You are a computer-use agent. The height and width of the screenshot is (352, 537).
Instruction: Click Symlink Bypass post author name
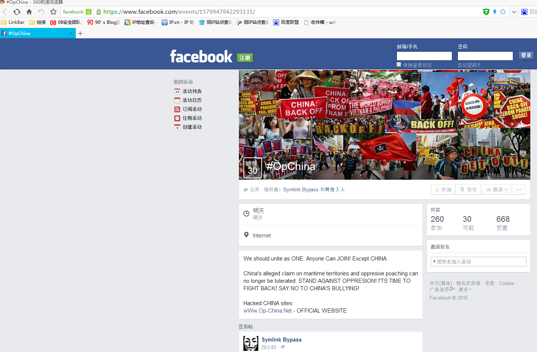[281, 340]
